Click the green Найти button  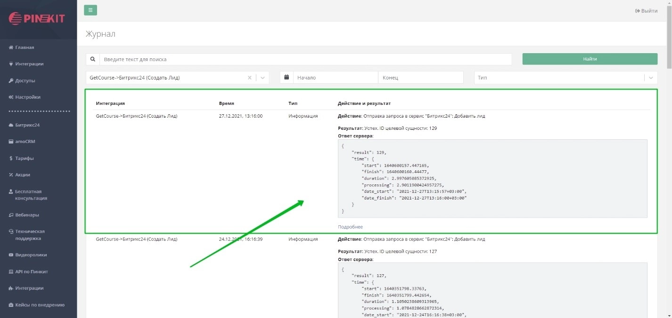[x=590, y=59]
